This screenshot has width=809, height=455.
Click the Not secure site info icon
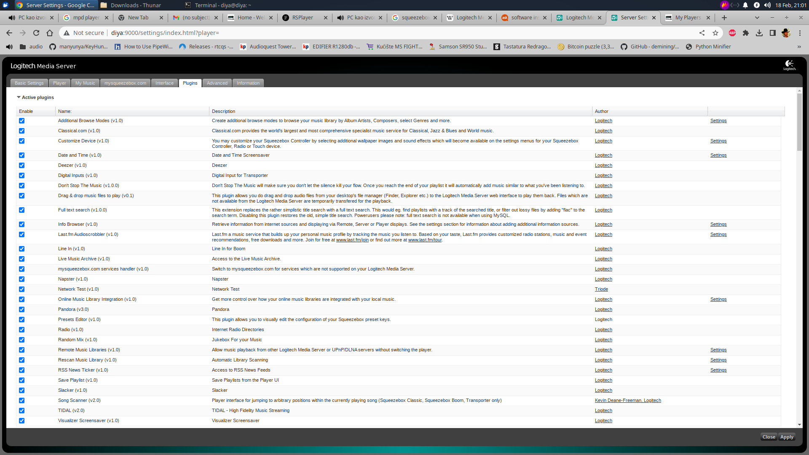point(66,33)
